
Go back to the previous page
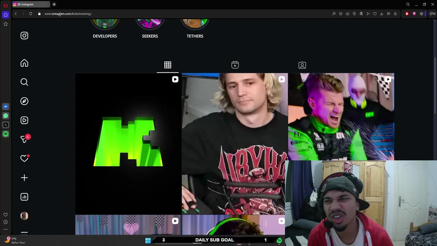[x=16, y=14]
